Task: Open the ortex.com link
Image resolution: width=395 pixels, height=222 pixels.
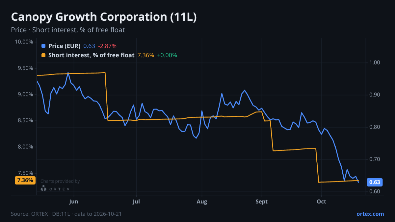Action: 370,214
